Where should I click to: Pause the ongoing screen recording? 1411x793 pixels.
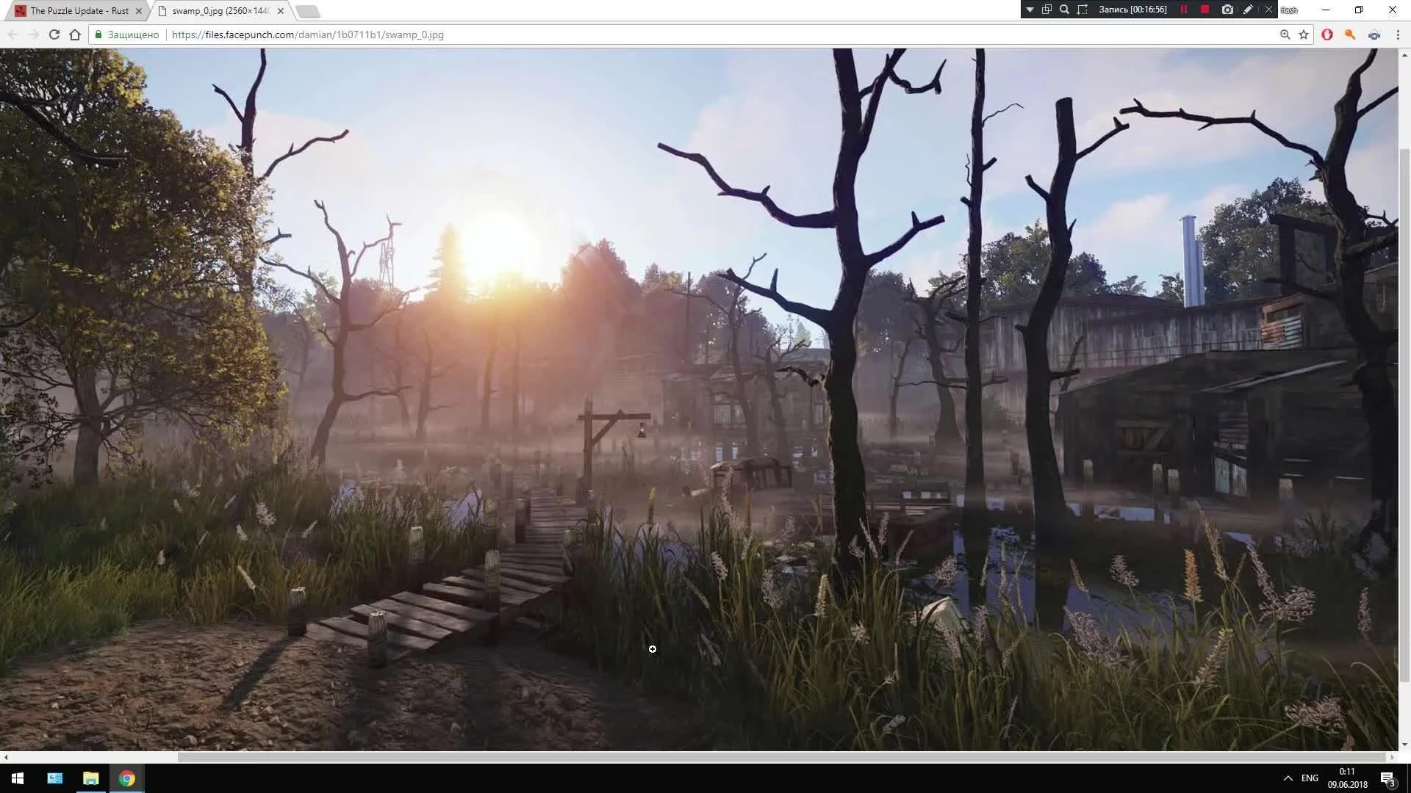click(1185, 9)
